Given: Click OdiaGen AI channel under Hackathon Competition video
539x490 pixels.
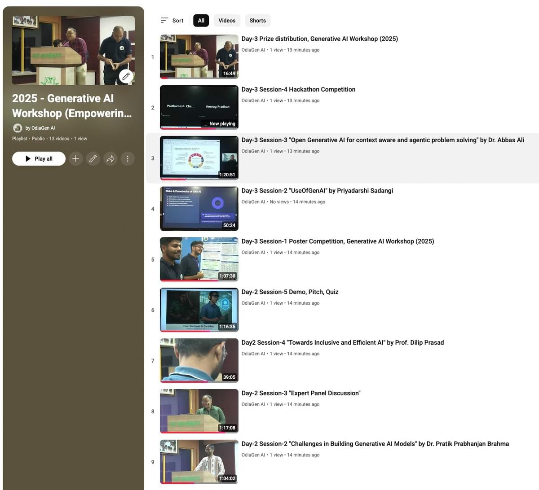Looking at the screenshot, I should coord(253,101).
